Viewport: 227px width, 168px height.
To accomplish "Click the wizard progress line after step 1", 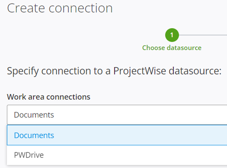I will [x=203, y=35].
